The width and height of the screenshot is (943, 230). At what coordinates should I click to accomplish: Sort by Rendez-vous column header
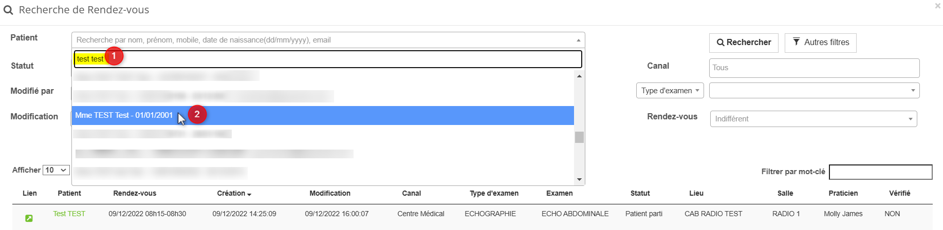pos(135,193)
